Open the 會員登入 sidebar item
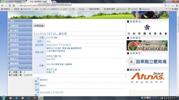Screen dimensions: 179x100 20,35
